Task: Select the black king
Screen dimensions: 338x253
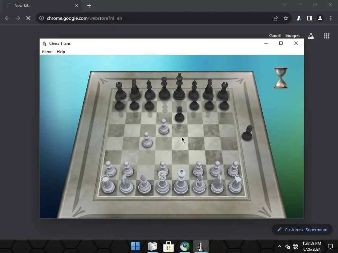Action: 179,87
